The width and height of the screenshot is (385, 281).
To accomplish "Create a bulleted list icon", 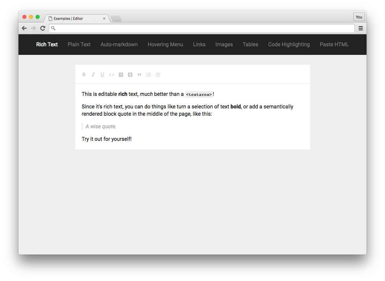I will [158, 75].
